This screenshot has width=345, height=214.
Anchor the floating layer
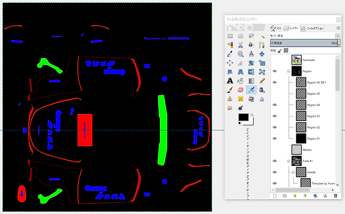click(x=325, y=196)
